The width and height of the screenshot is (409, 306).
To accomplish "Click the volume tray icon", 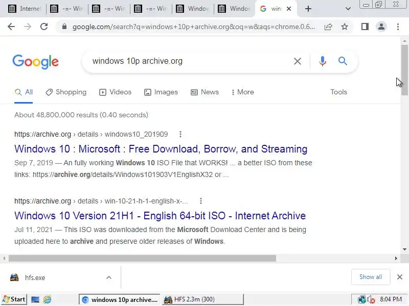I will tap(371, 299).
